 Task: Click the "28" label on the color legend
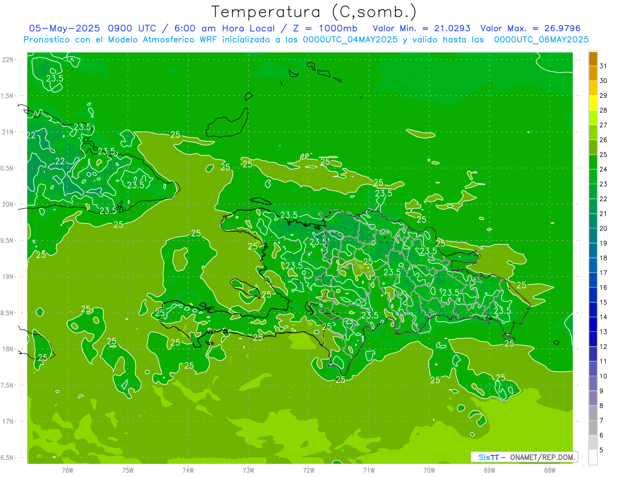click(x=603, y=110)
